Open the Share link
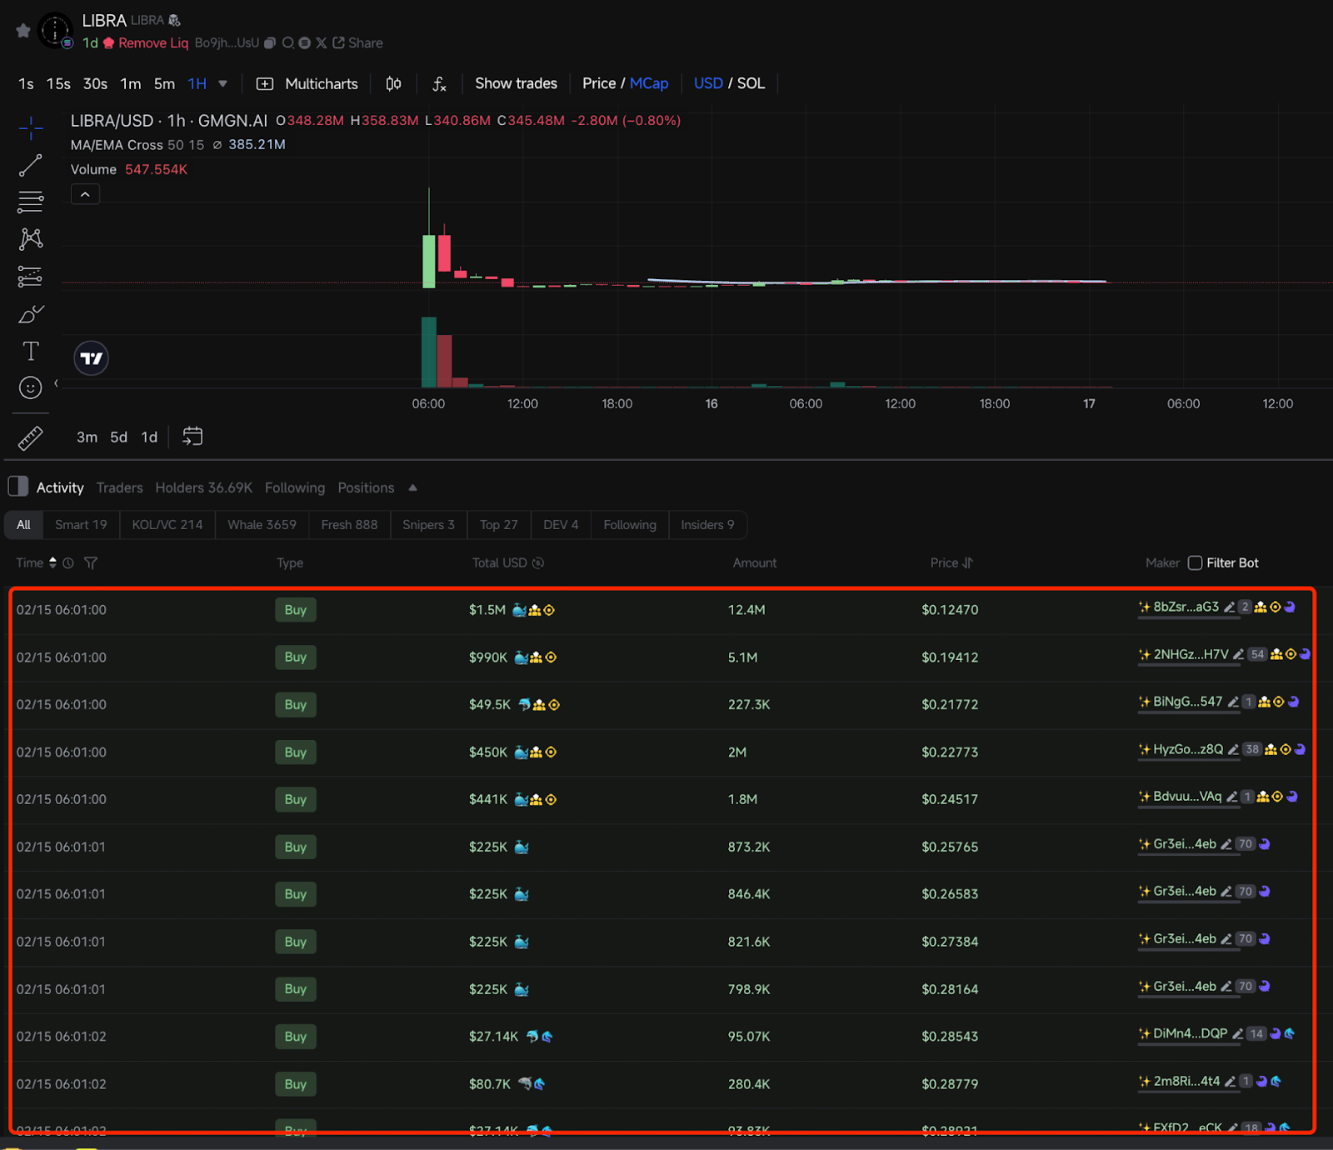1333x1150 pixels. [x=358, y=43]
